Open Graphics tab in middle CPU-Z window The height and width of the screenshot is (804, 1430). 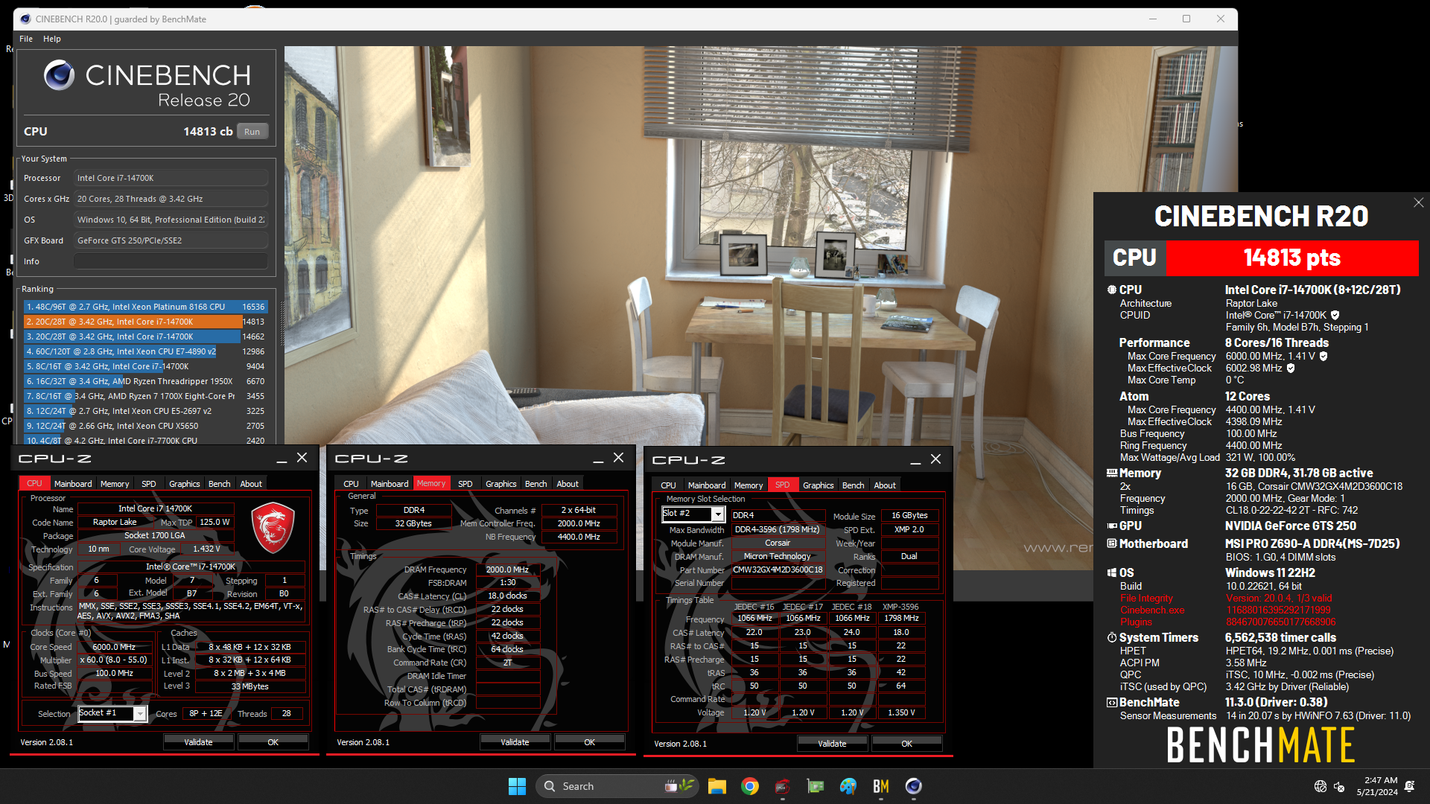pos(500,484)
